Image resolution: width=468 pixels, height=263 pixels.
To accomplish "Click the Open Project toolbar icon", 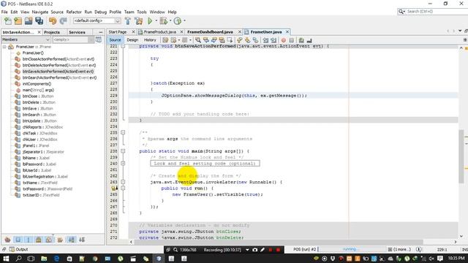I will pyautogui.click(x=29, y=21).
